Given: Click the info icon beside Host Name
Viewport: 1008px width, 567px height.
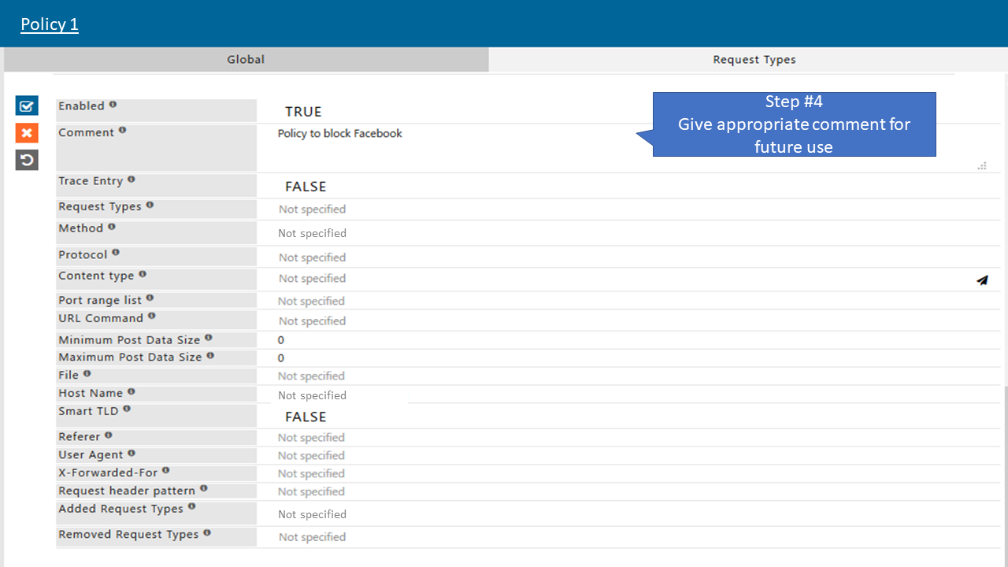Looking at the screenshot, I should coord(132,391).
